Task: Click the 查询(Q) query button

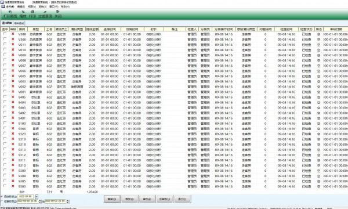Action: 112,199
